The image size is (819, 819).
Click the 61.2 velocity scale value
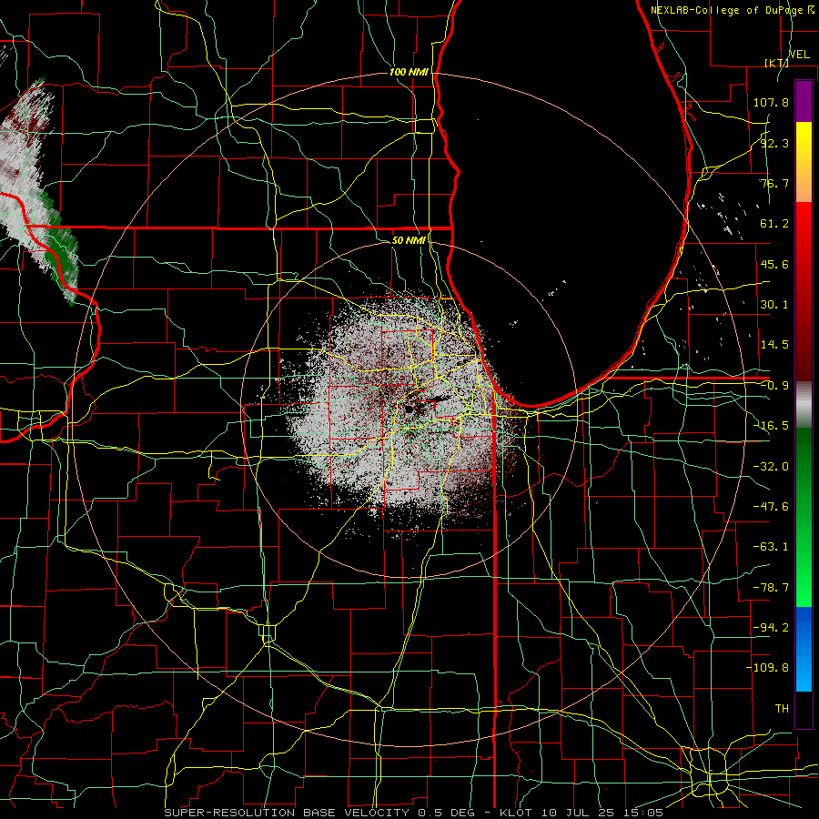[x=774, y=224]
